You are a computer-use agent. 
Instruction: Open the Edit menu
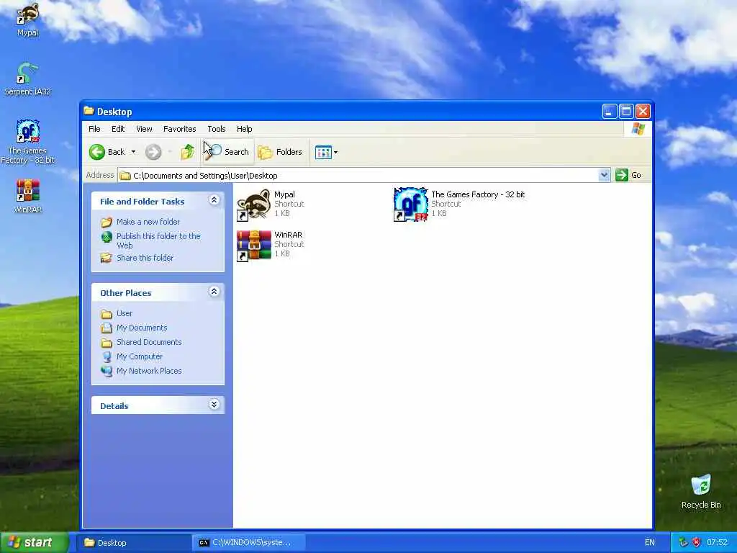point(118,129)
